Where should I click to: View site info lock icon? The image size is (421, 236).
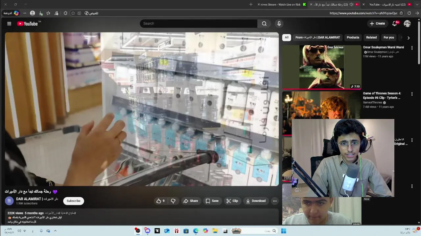click(x=401, y=13)
